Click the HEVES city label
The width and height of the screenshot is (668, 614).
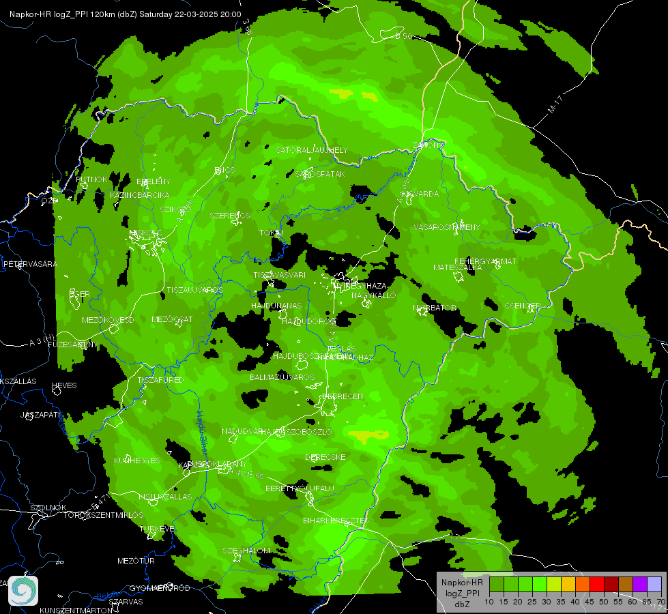64,385
